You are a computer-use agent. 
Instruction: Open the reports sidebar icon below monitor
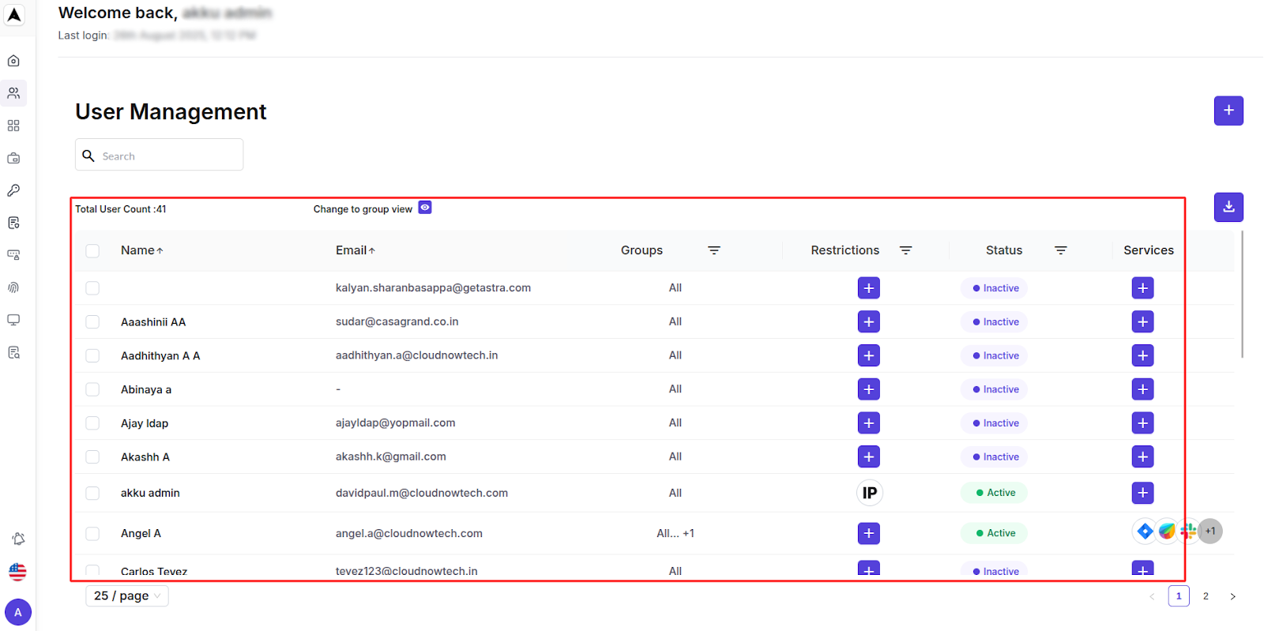click(13, 352)
